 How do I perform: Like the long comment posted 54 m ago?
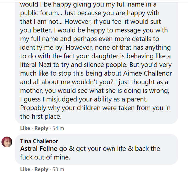(x=25, y=128)
